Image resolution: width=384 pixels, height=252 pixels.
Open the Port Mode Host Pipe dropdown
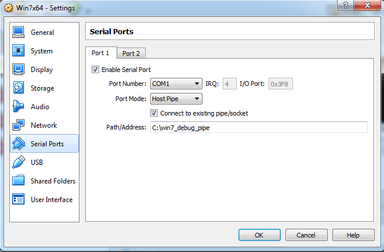pos(176,99)
